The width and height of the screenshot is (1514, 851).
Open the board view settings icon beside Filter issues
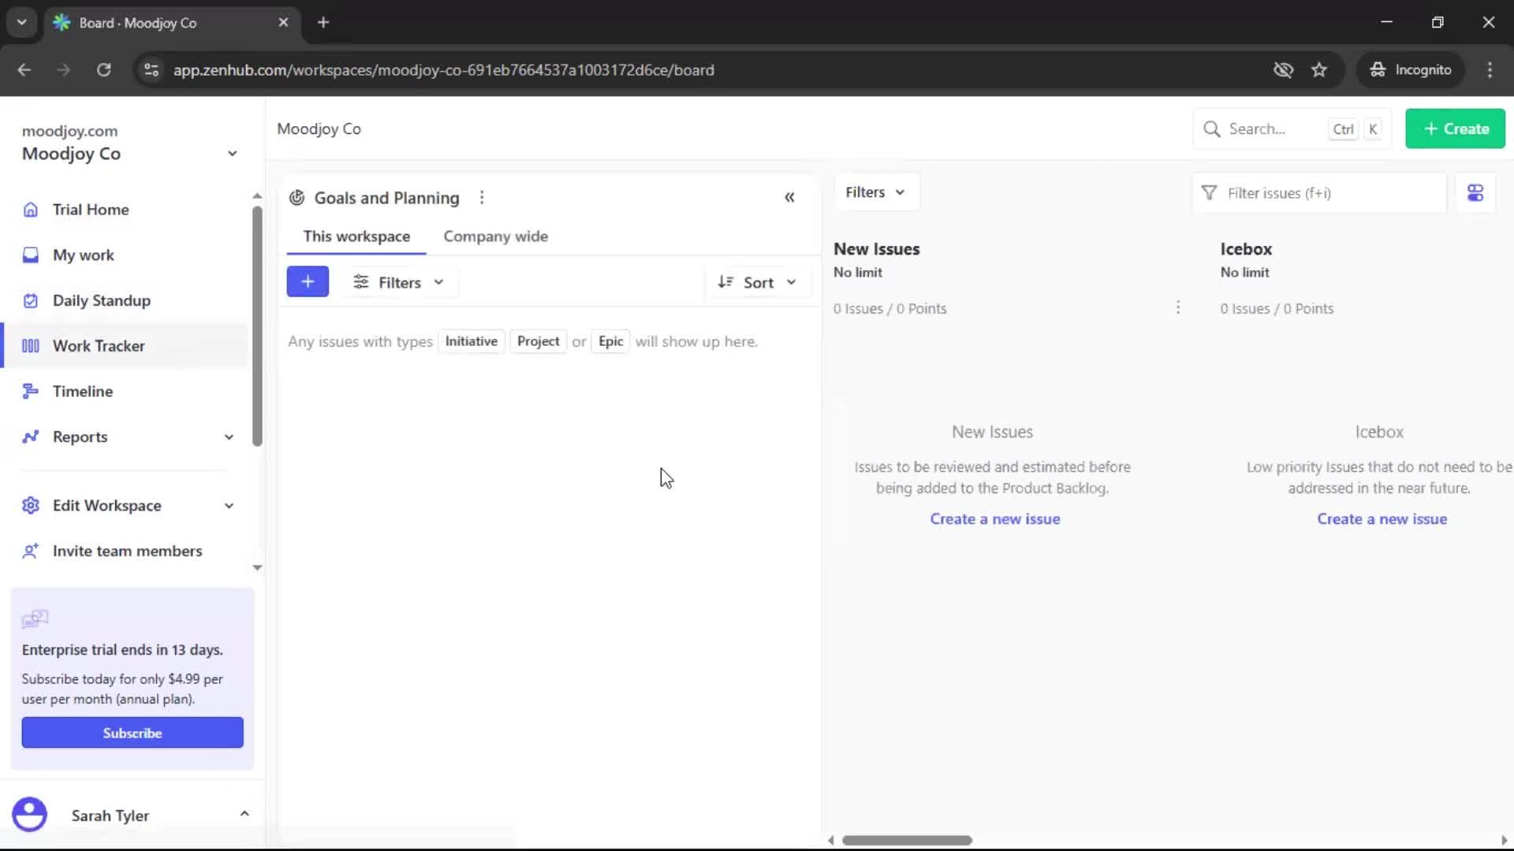(x=1475, y=192)
